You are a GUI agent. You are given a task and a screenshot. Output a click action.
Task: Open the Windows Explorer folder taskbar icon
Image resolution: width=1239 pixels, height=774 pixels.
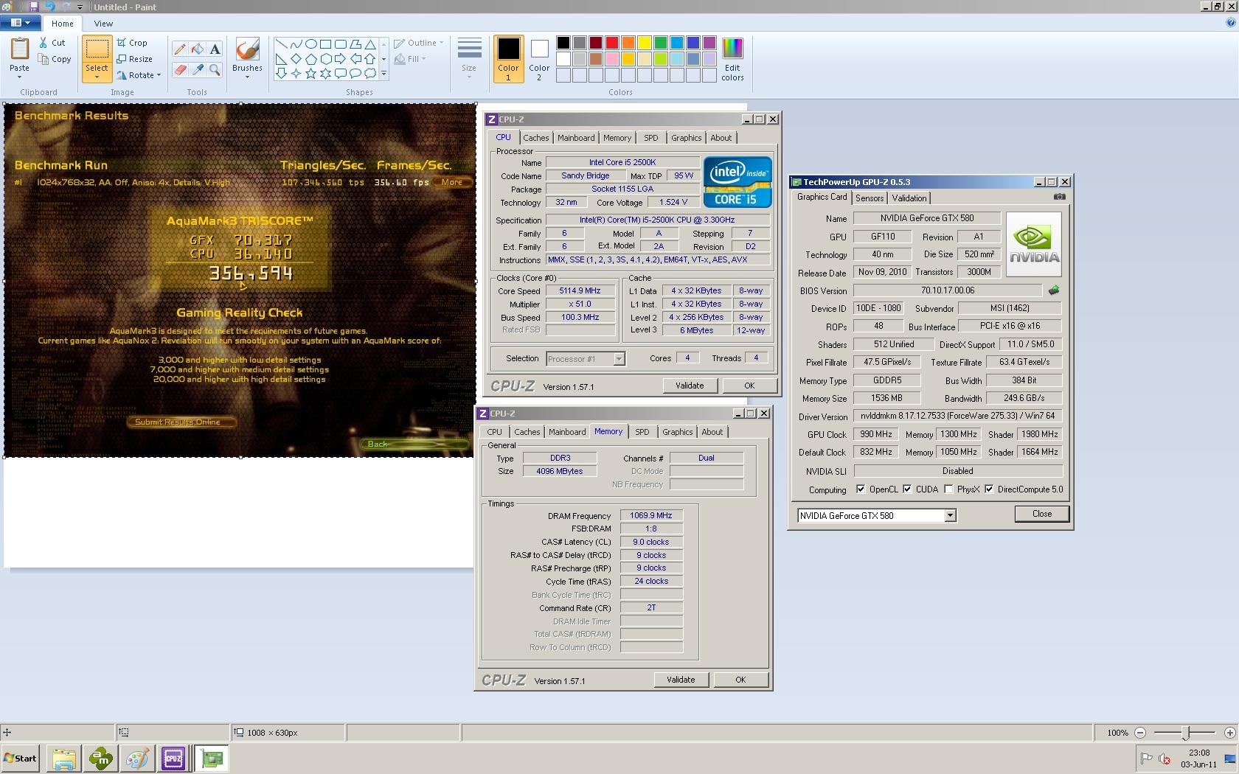pos(63,758)
